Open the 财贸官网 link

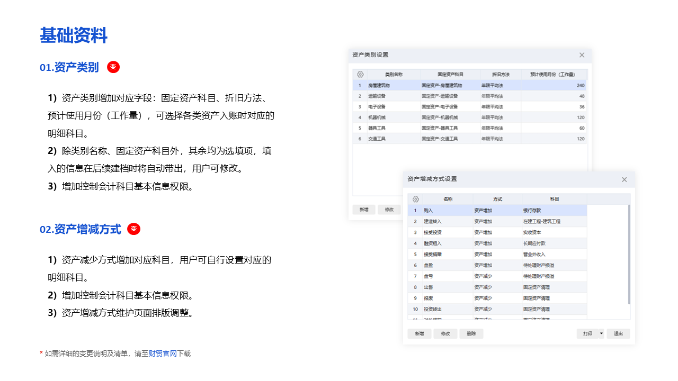coord(163,353)
